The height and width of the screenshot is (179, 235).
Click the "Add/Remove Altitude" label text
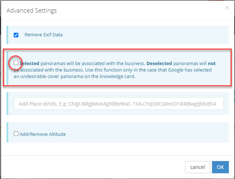tap(43, 134)
